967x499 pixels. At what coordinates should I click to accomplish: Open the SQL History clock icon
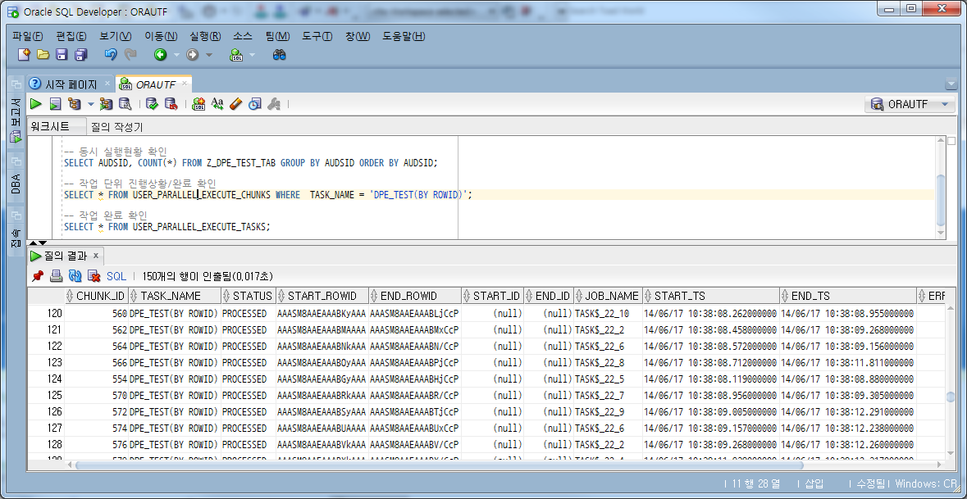[255, 104]
